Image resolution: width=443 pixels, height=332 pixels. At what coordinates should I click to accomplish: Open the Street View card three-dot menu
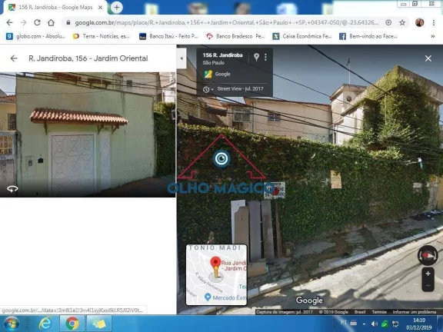pos(265,58)
